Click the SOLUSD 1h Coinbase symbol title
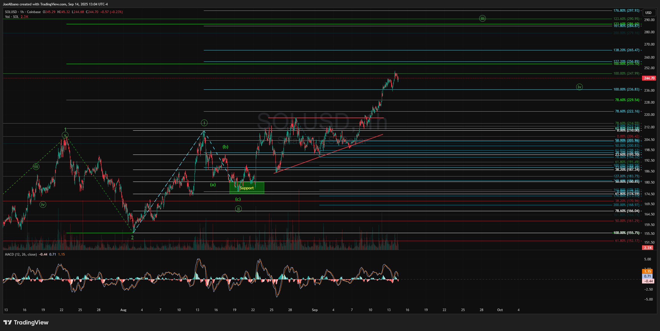 [23, 12]
